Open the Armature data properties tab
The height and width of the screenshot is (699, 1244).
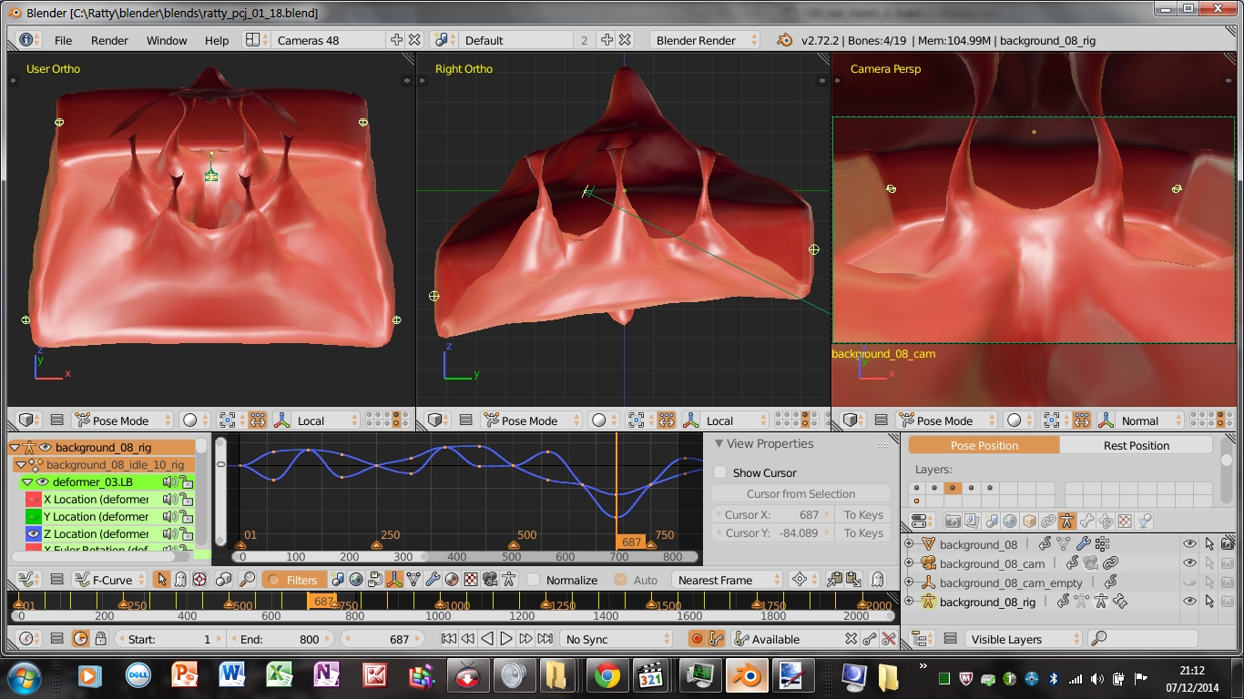(1067, 522)
